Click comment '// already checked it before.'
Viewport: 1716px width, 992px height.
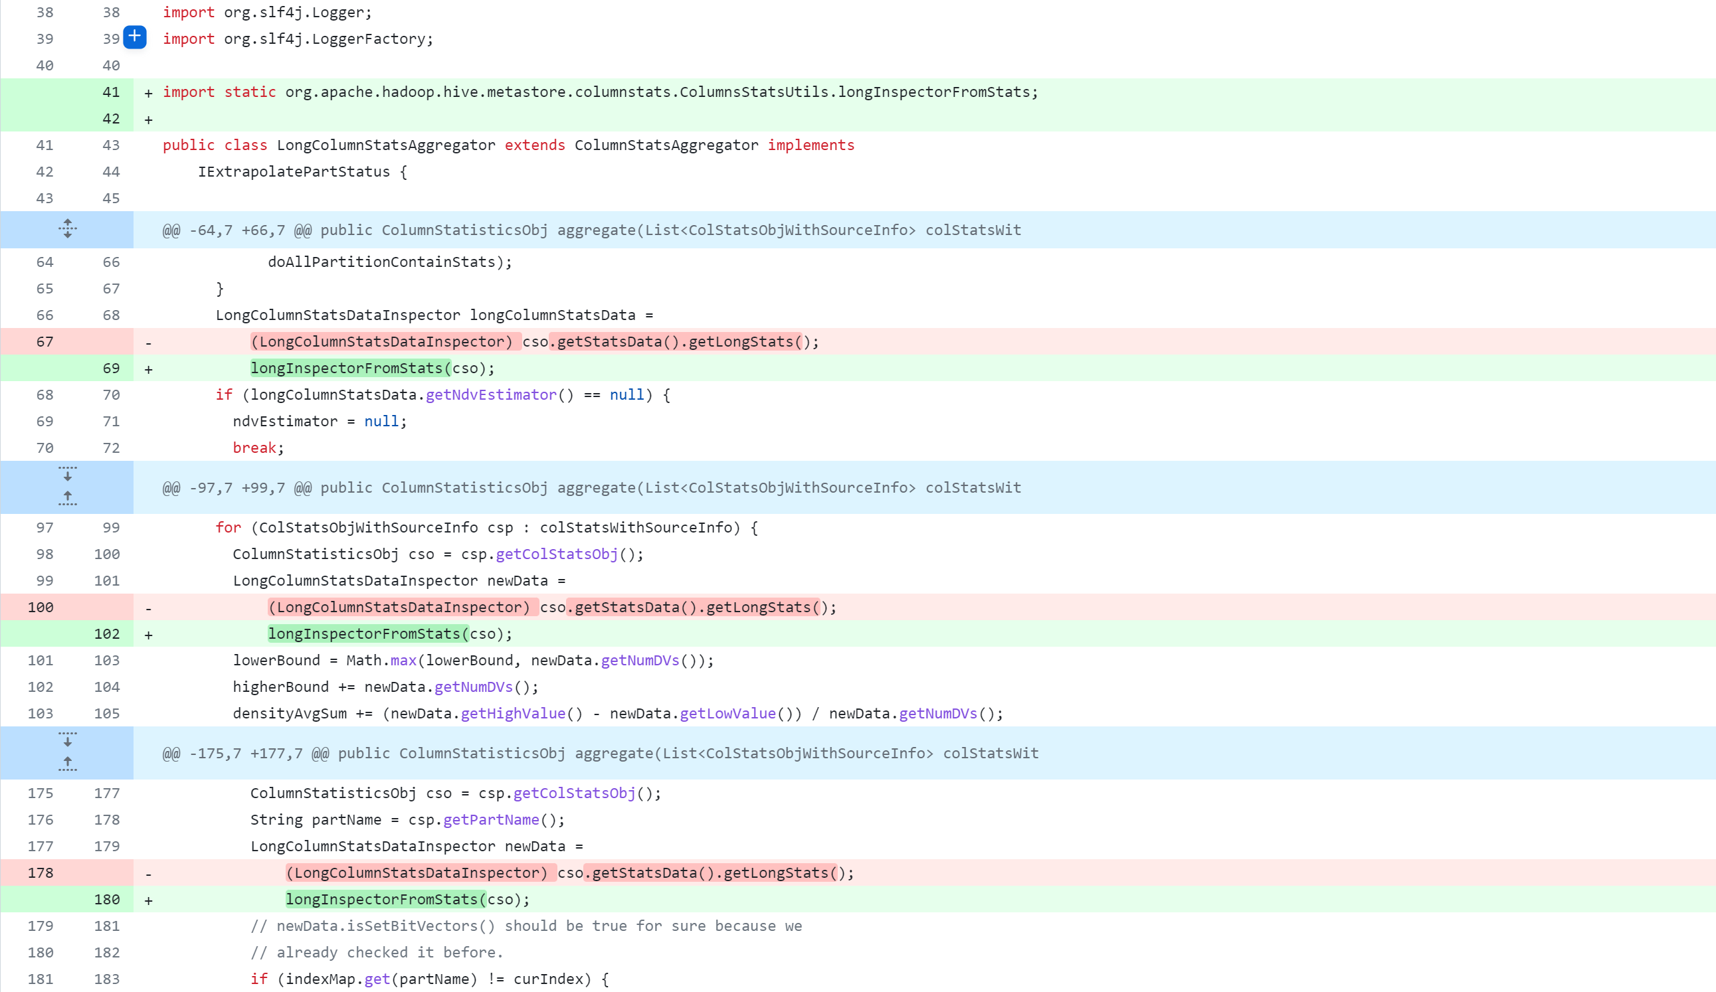click(x=377, y=952)
